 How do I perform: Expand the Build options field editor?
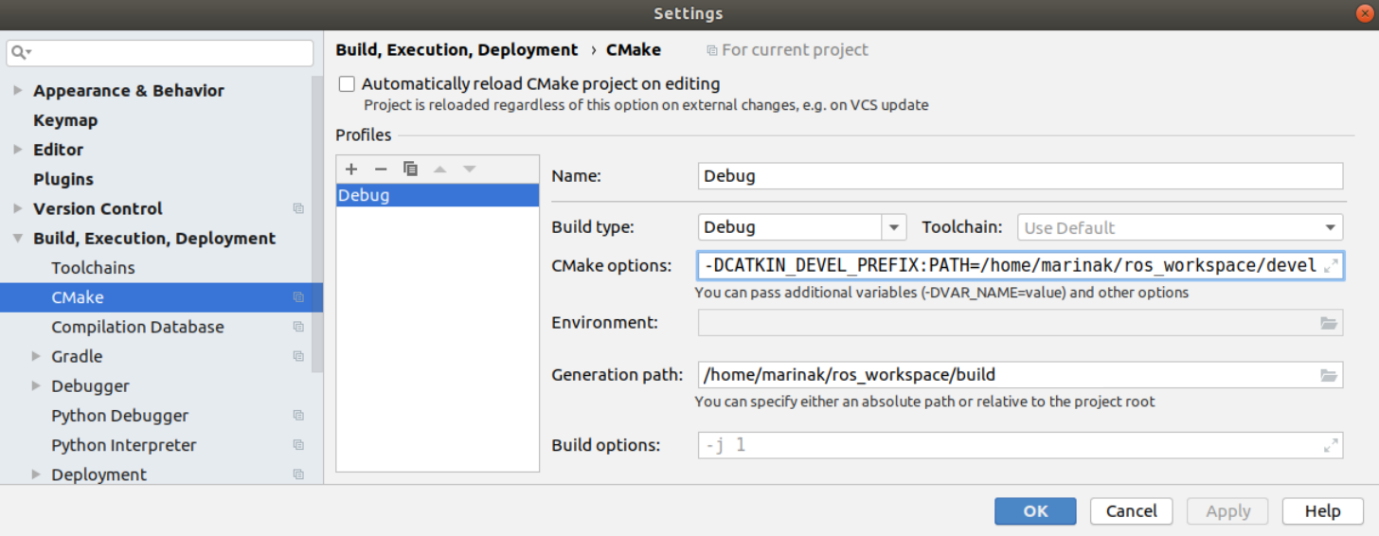tap(1331, 444)
